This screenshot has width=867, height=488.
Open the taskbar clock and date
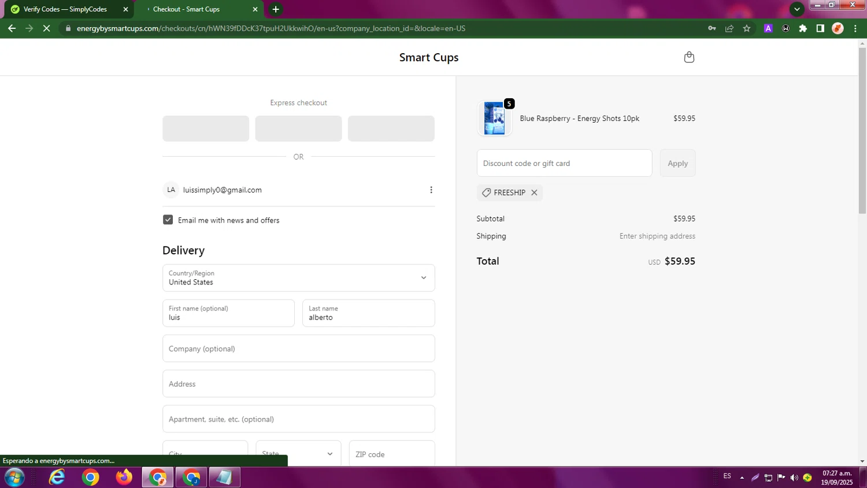tap(837, 478)
